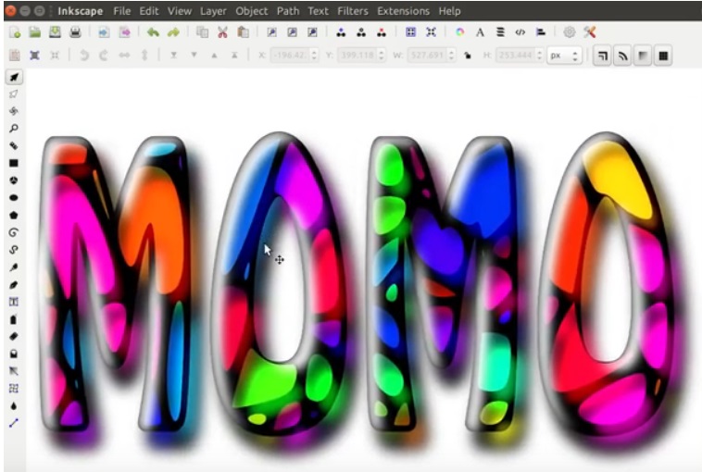Viewport: 702px width, 472px height.
Task: Click the Copy icon
Action: point(203,32)
